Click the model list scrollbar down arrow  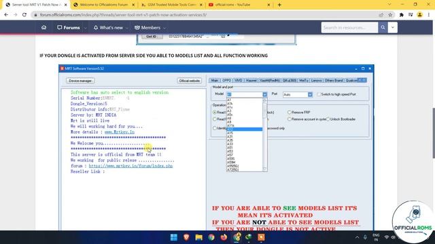tap(264, 169)
